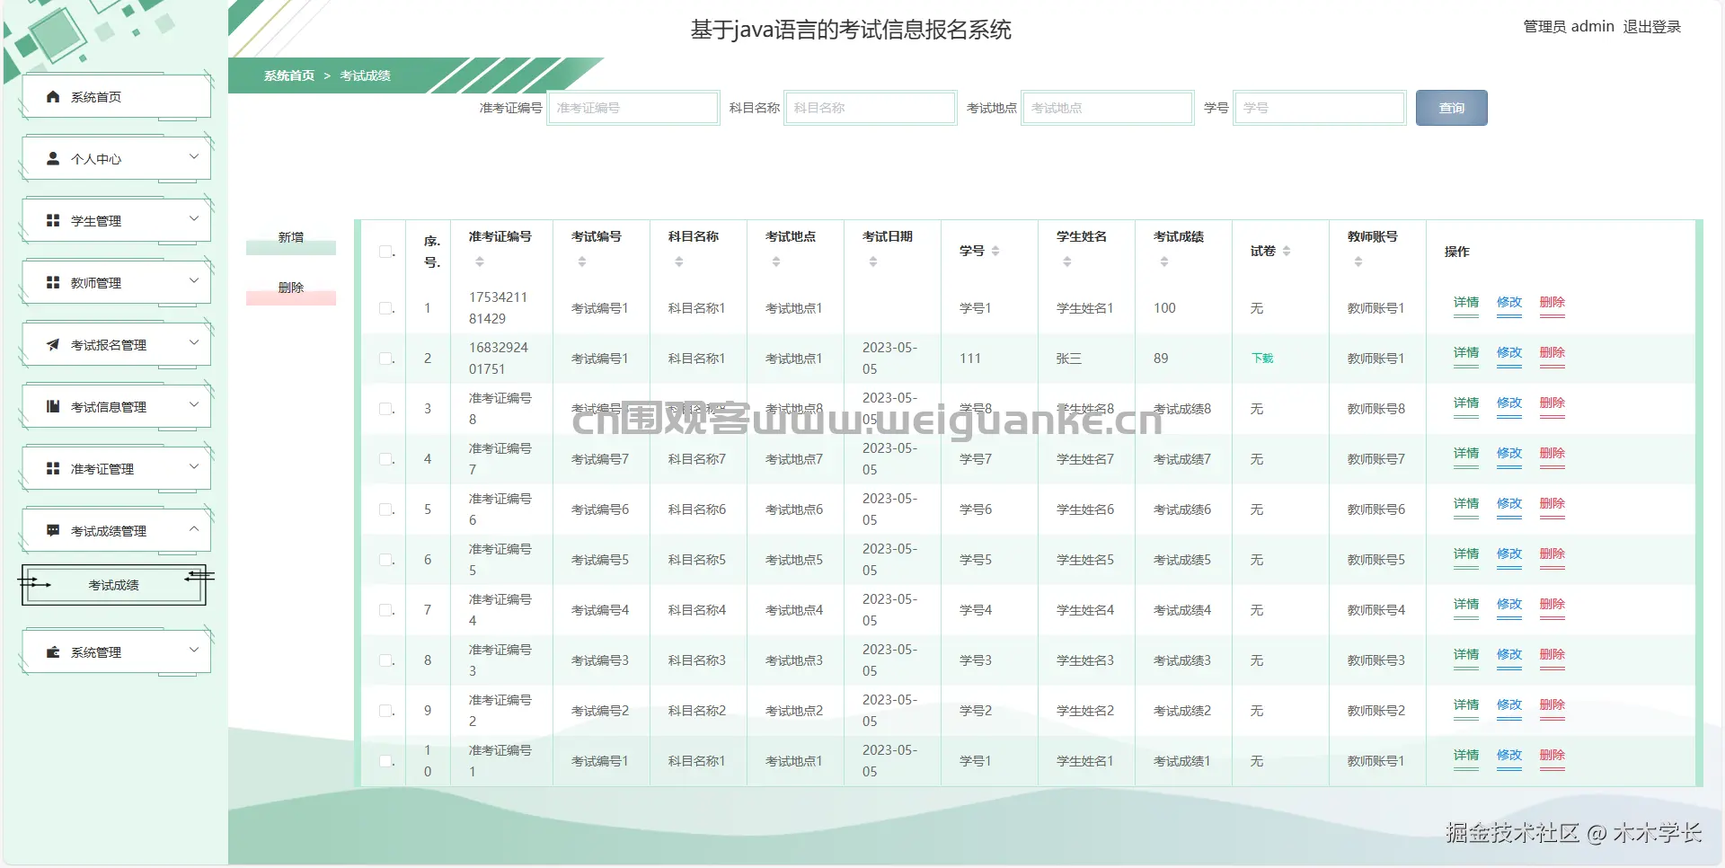Click student name 张三
The width and height of the screenshot is (1725, 868).
click(x=1069, y=359)
